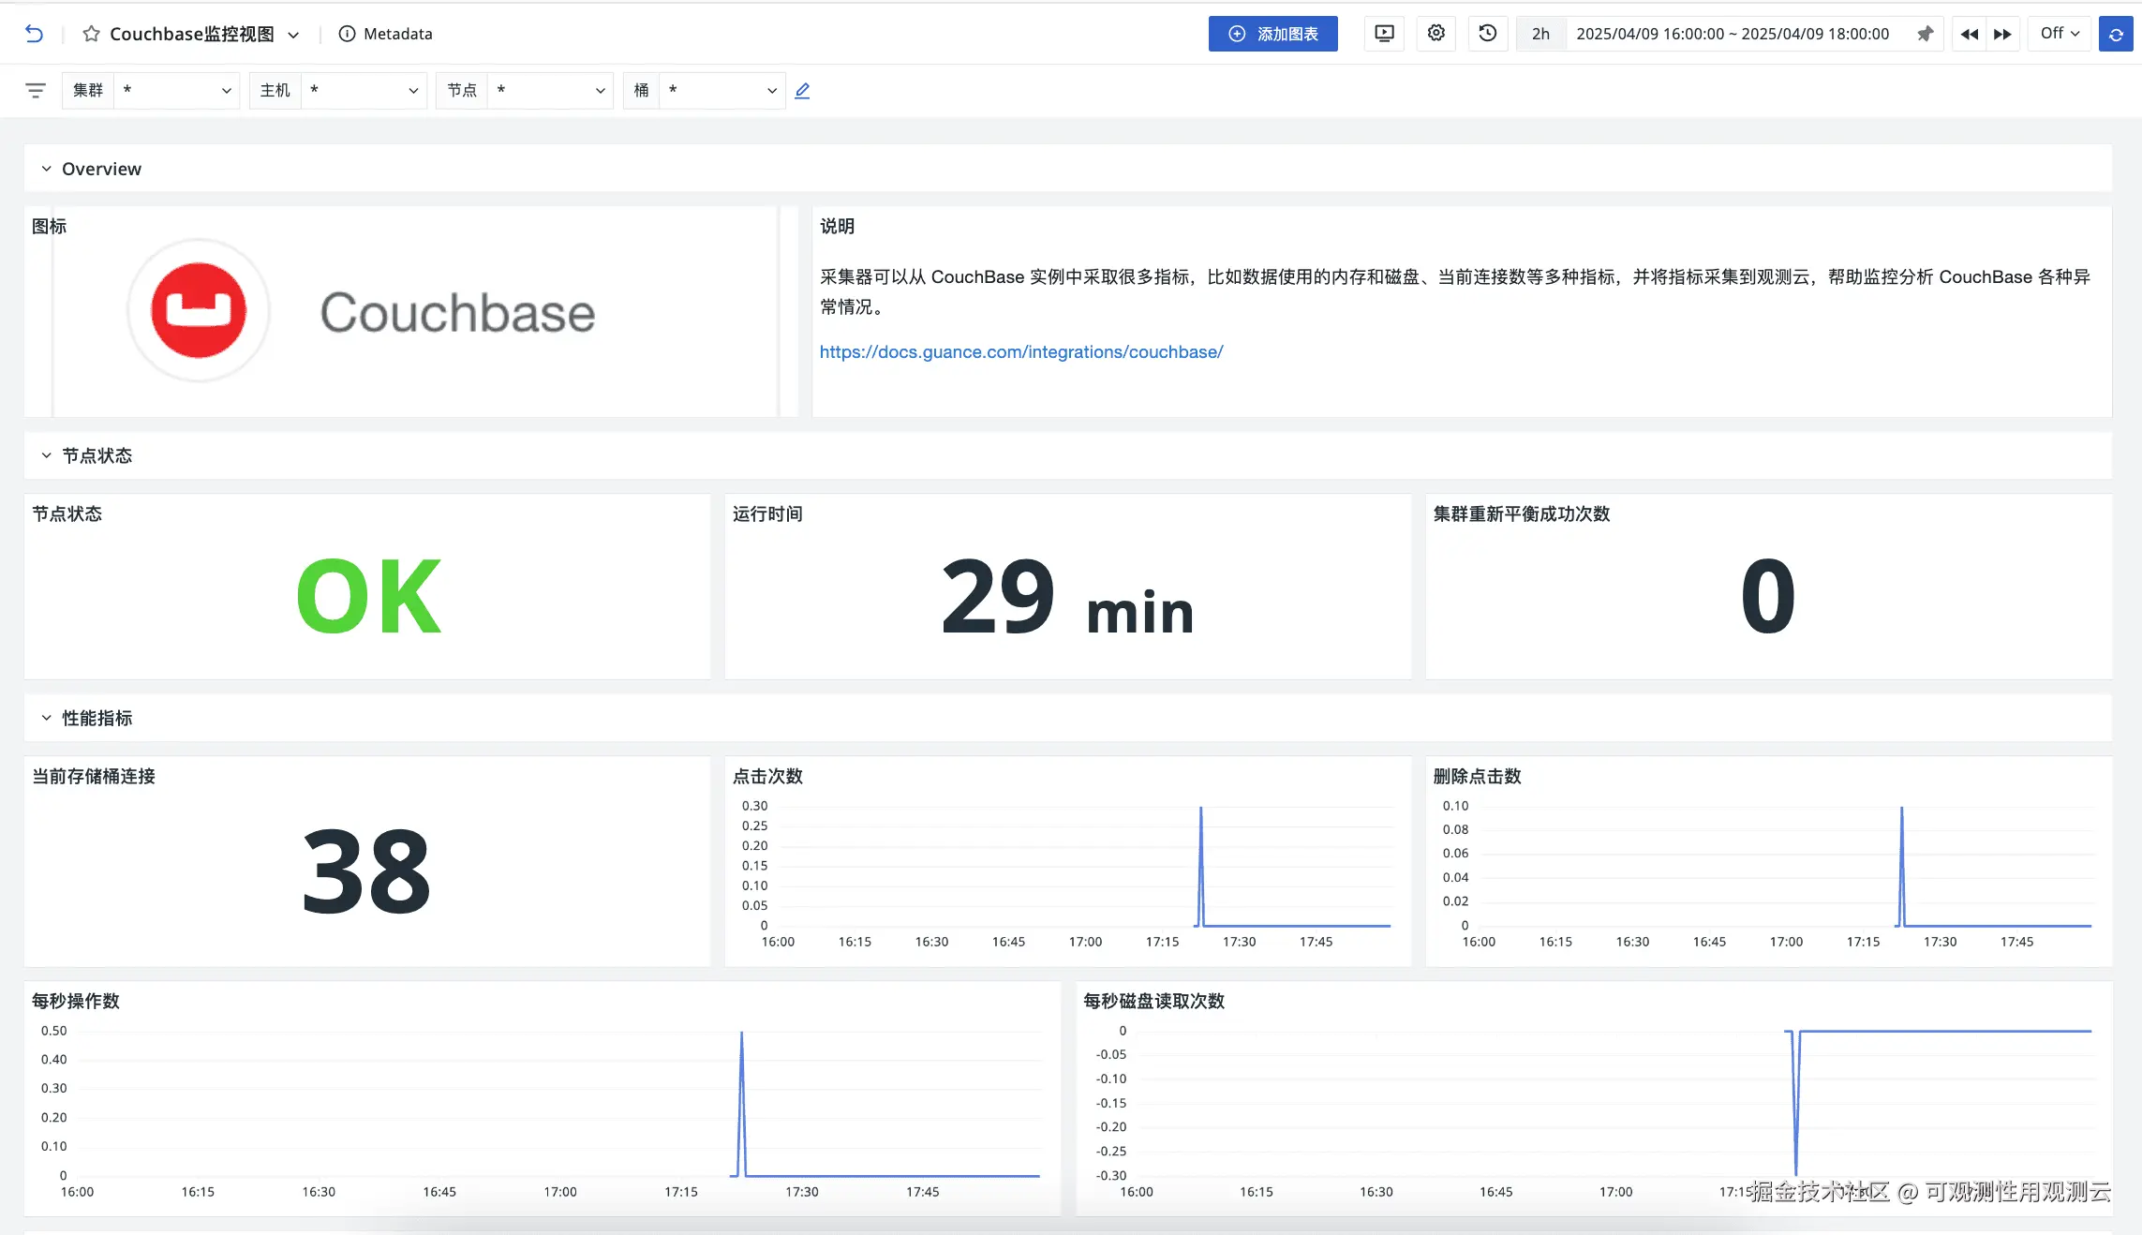The height and width of the screenshot is (1235, 2142).
Task: Edit view variables with pencil icon
Action: pos(802,91)
